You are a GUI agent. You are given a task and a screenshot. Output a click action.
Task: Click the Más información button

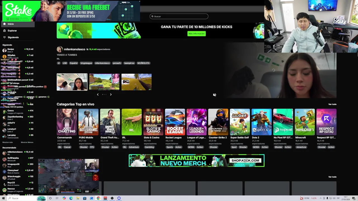point(196,33)
